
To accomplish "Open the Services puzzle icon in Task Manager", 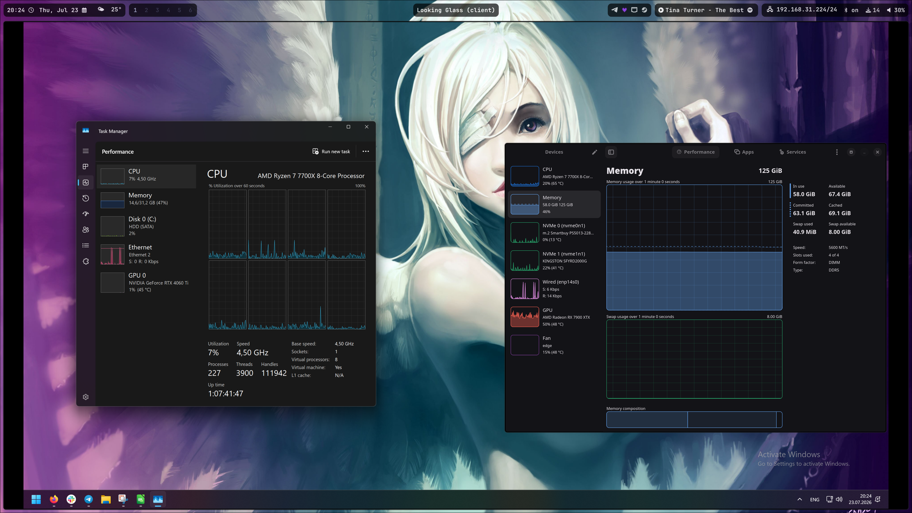I will coord(85,261).
